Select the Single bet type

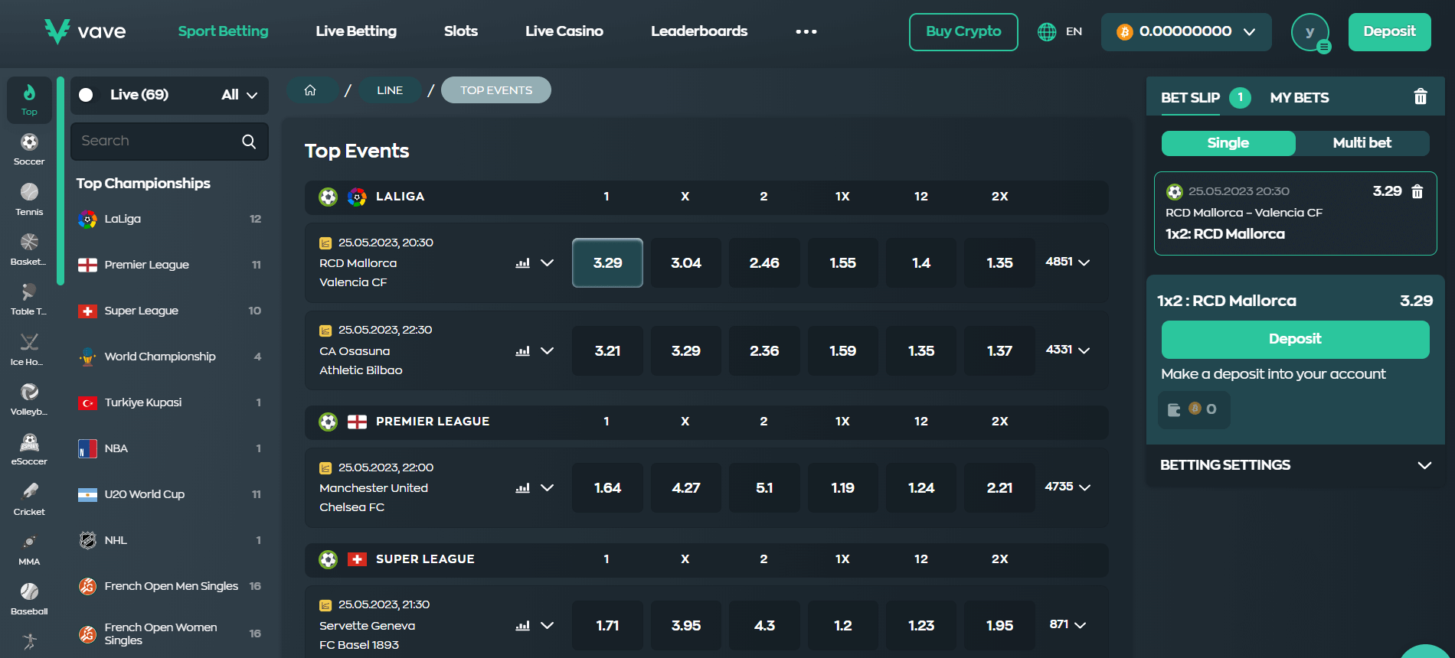tap(1228, 143)
